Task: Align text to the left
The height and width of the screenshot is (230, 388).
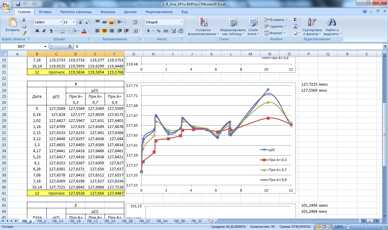Action: [x=97, y=31]
